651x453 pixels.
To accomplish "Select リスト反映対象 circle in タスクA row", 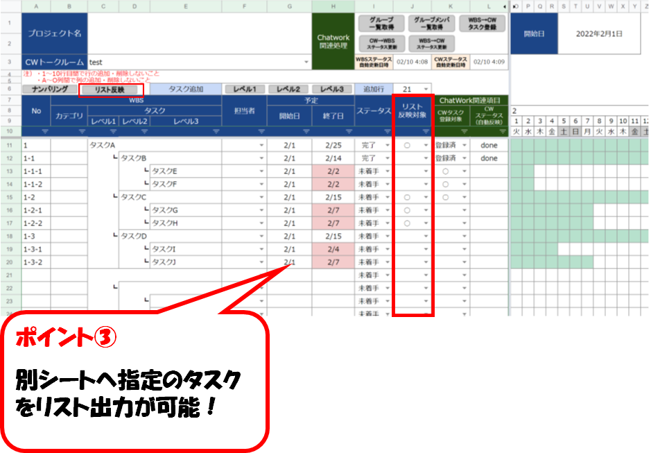I will click(x=407, y=146).
